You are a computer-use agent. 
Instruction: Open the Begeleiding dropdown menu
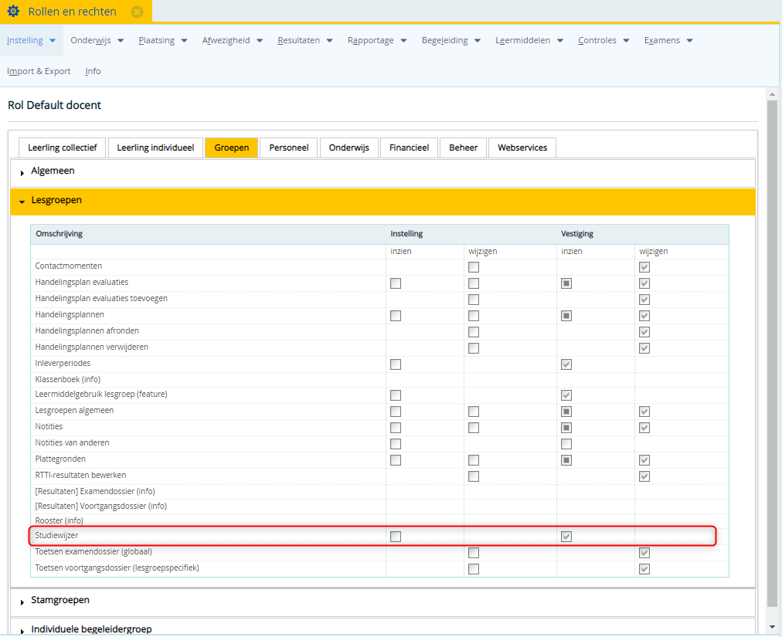click(x=450, y=40)
